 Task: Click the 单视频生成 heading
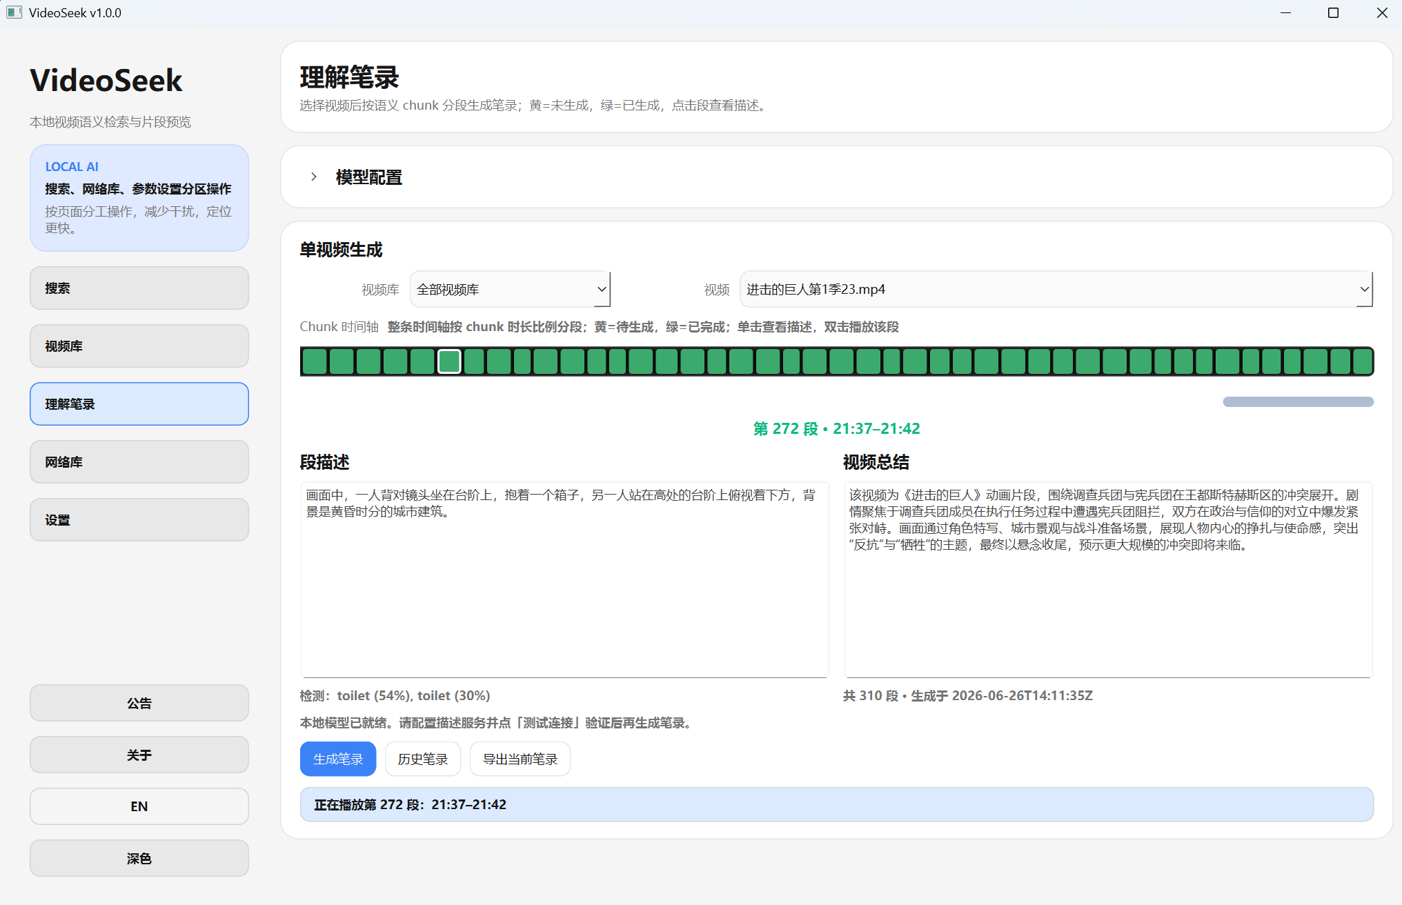(341, 249)
